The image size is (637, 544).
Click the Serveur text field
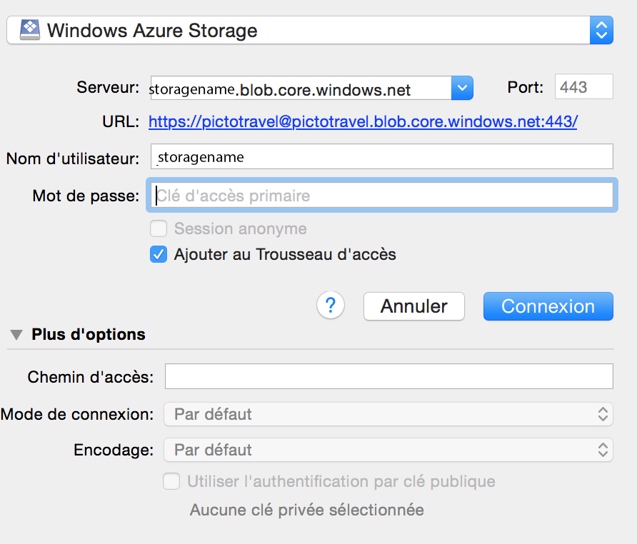(300, 89)
